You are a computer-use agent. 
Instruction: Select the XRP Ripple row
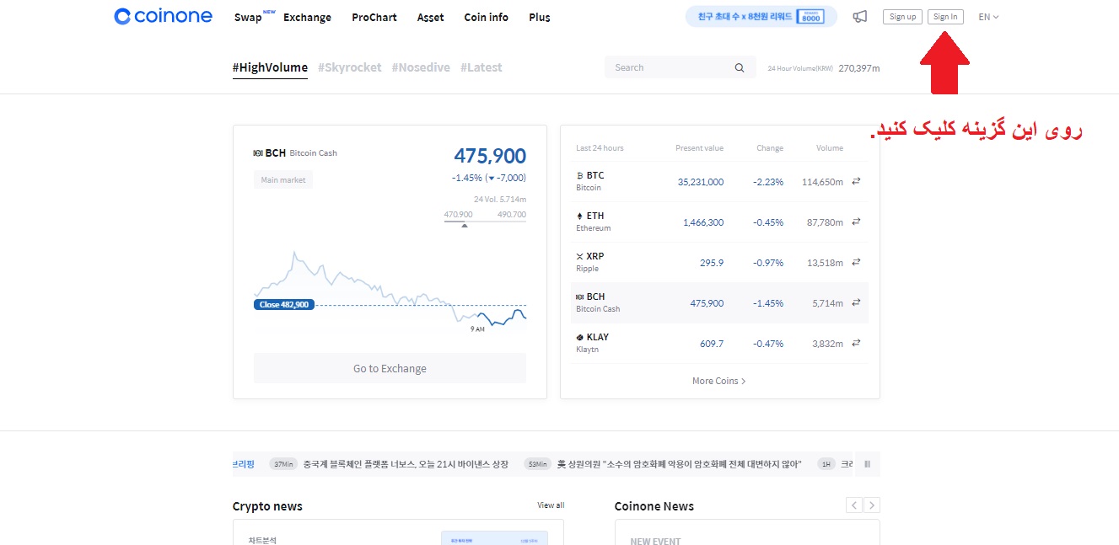719,262
